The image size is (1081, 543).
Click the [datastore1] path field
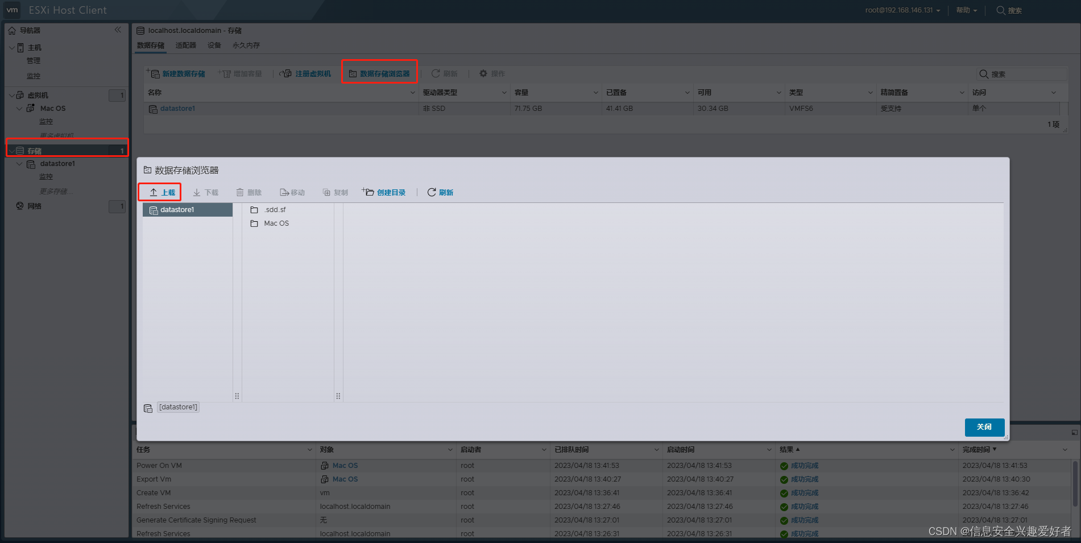point(178,407)
